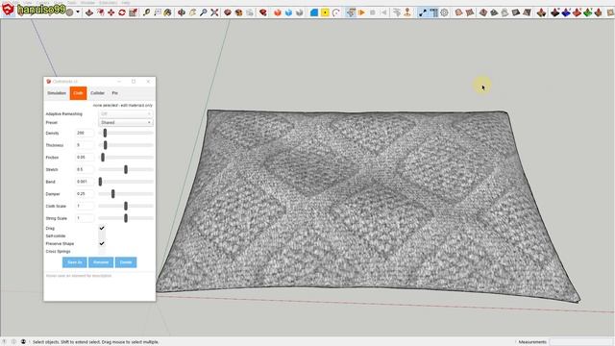
Task: Open settings with the gear icon
Action: [444, 12]
